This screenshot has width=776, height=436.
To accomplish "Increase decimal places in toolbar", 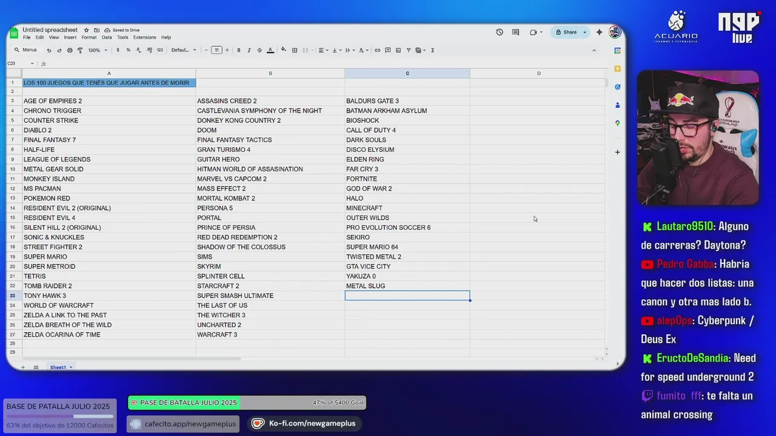I will click(x=149, y=50).
